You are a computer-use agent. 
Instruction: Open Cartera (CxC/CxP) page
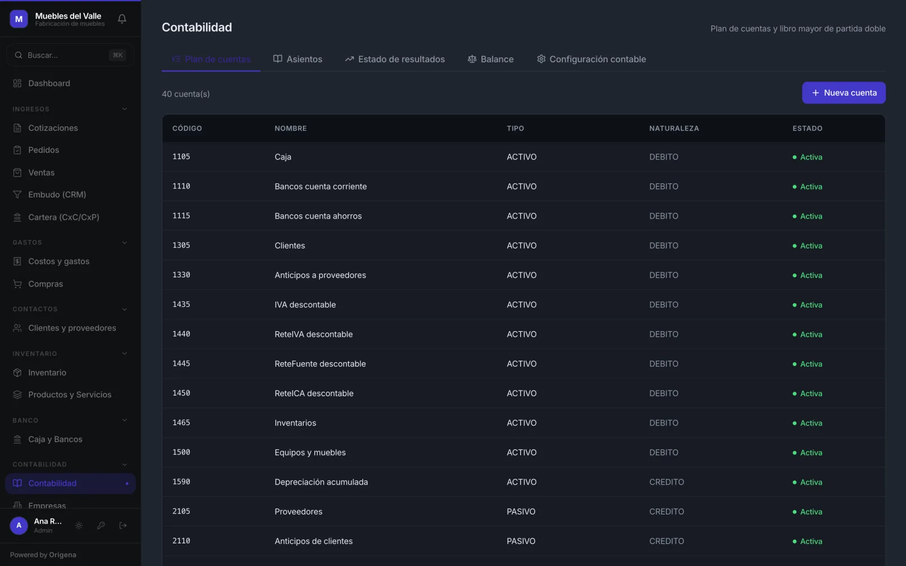(70, 217)
